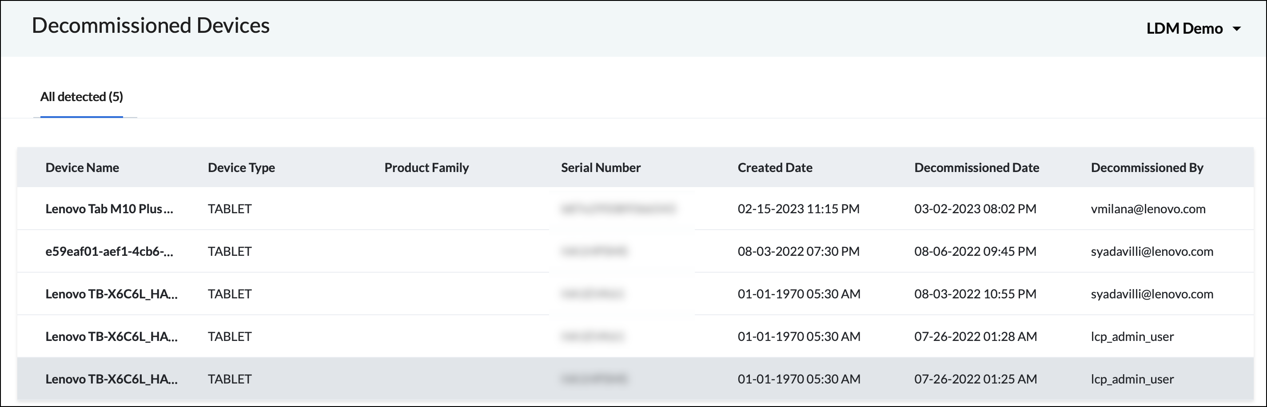1267x407 pixels.
Task: Open the LDM Demo organization dropdown
Action: [x=1193, y=28]
